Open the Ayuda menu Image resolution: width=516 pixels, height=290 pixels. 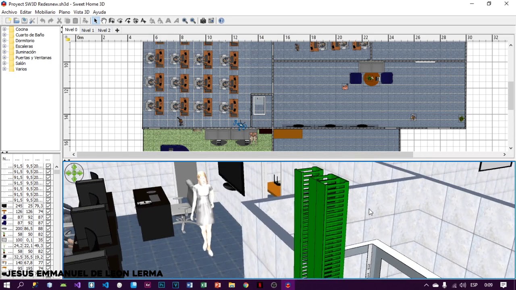[x=99, y=12]
